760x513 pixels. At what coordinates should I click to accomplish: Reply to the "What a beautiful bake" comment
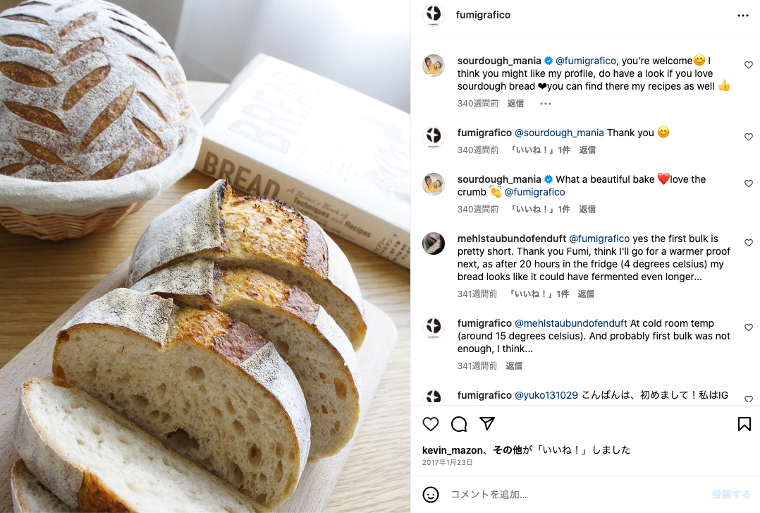587,209
